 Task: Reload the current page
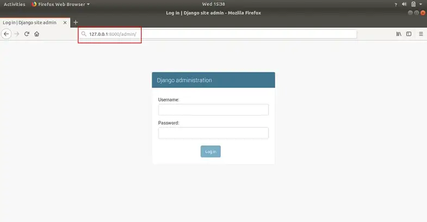[x=27, y=34]
